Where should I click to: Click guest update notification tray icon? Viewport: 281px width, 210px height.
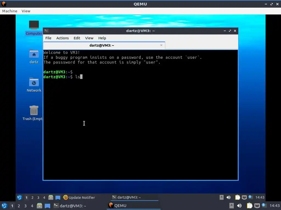tap(250, 197)
